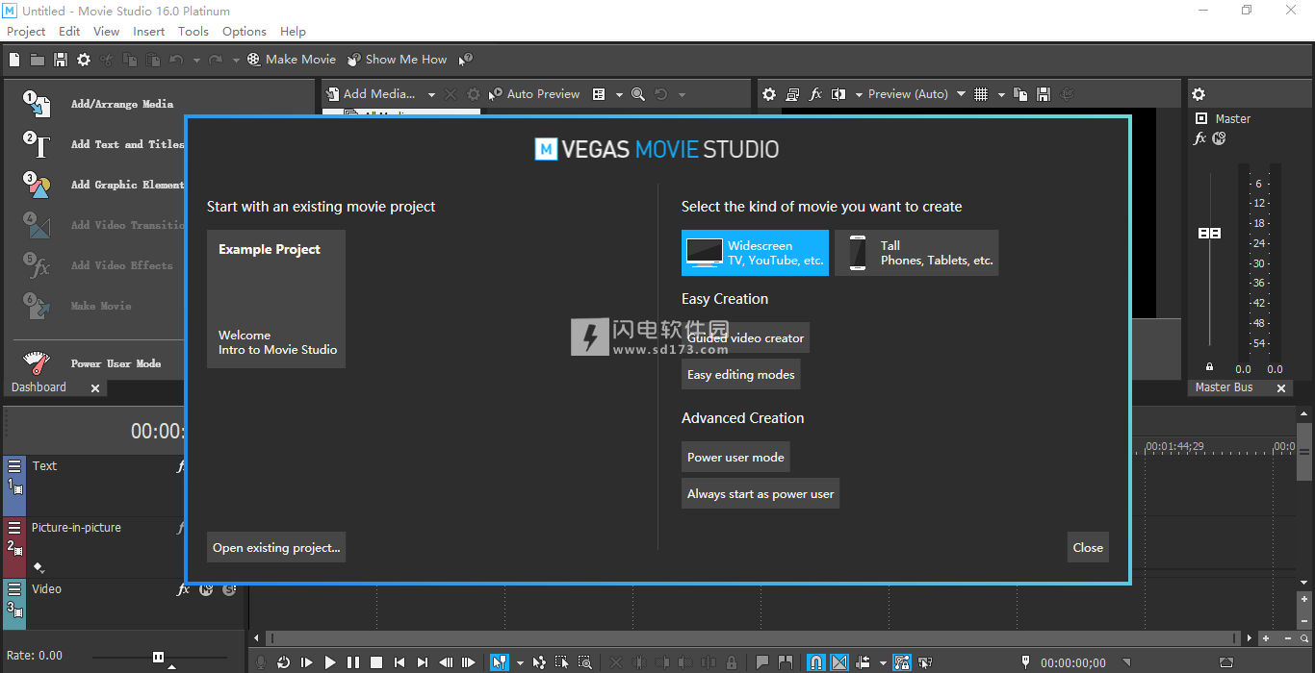Select the Normal Edit tool in the transport bar
Screen dimensions: 1315x673
click(x=500, y=662)
